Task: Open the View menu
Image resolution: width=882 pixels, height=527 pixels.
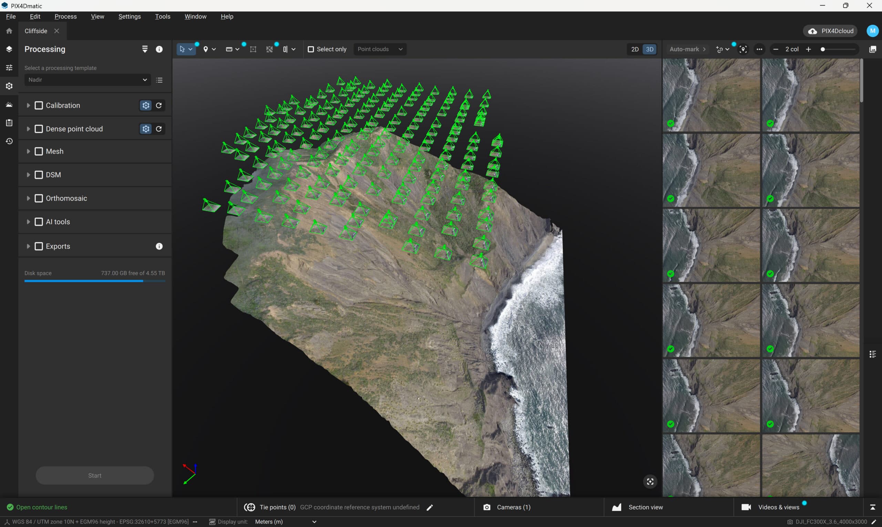Action: 97,16
